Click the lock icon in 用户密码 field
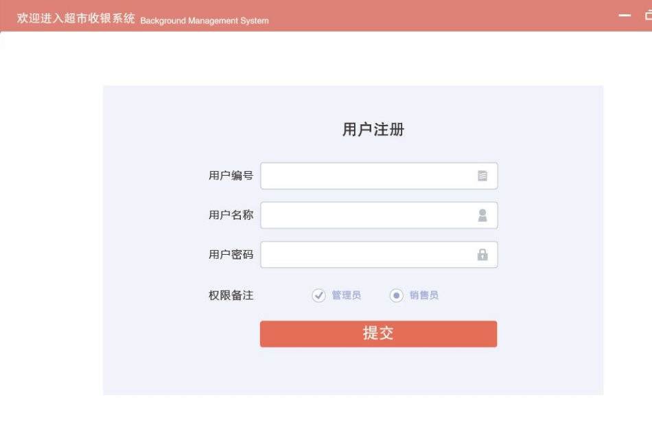This screenshot has width=652, height=421. click(x=482, y=255)
